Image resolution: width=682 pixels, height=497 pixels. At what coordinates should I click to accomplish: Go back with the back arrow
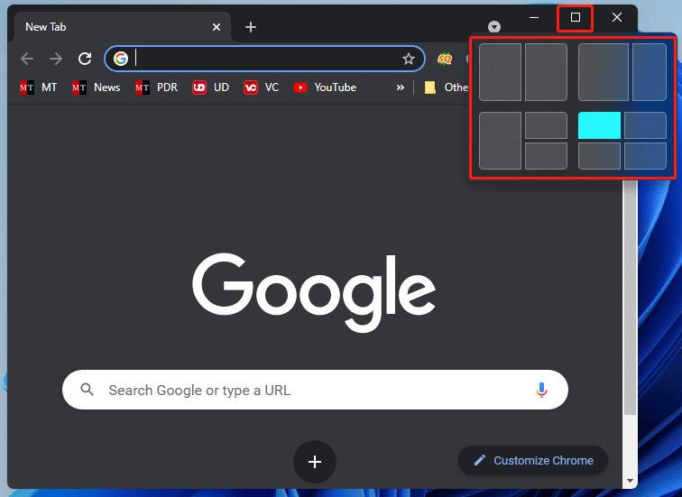(27, 59)
